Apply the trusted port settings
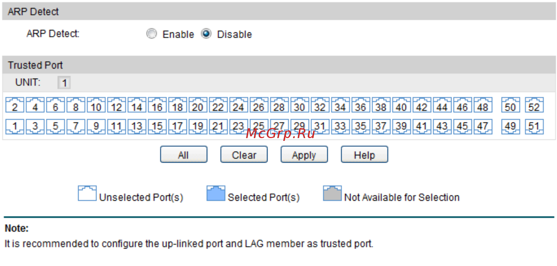Image resolution: width=557 pixels, height=266 pixels. [304, 154]
